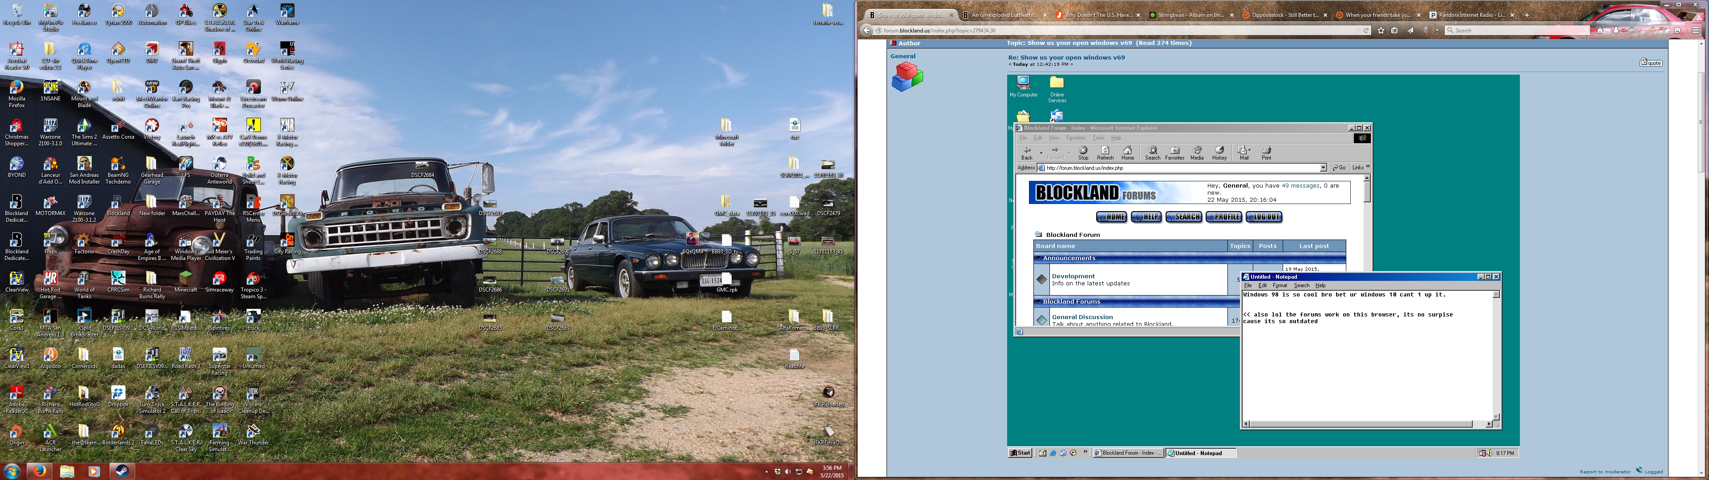Open the media player taskbar icon

point(93,472)
